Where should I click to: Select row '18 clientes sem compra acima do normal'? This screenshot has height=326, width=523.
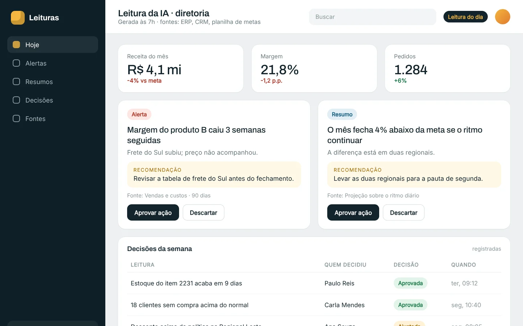314,305
